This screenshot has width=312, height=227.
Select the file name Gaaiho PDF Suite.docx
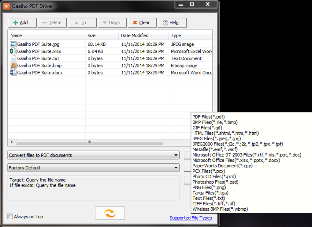40,73
